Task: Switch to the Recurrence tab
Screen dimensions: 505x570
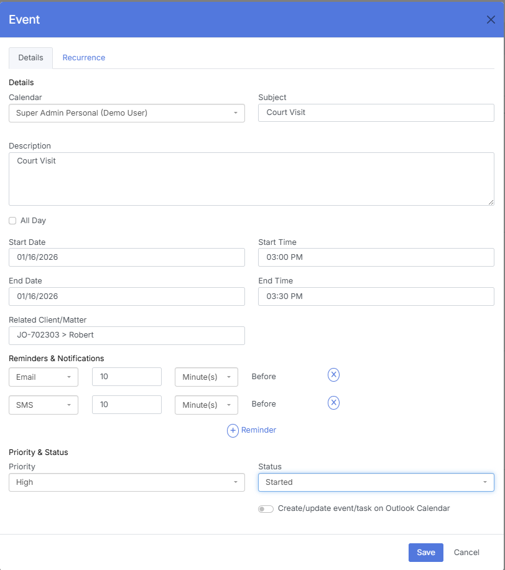Action: tap(84, 58)
